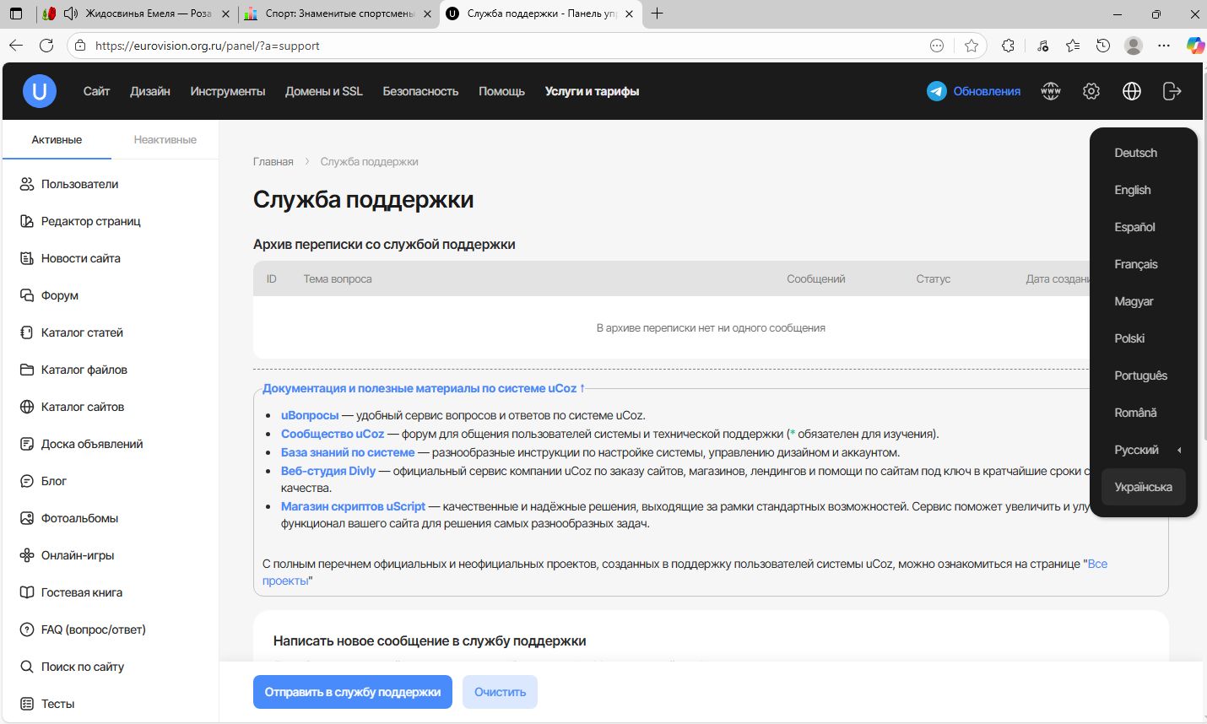Click the WWW globe icon

point(1050,91)
